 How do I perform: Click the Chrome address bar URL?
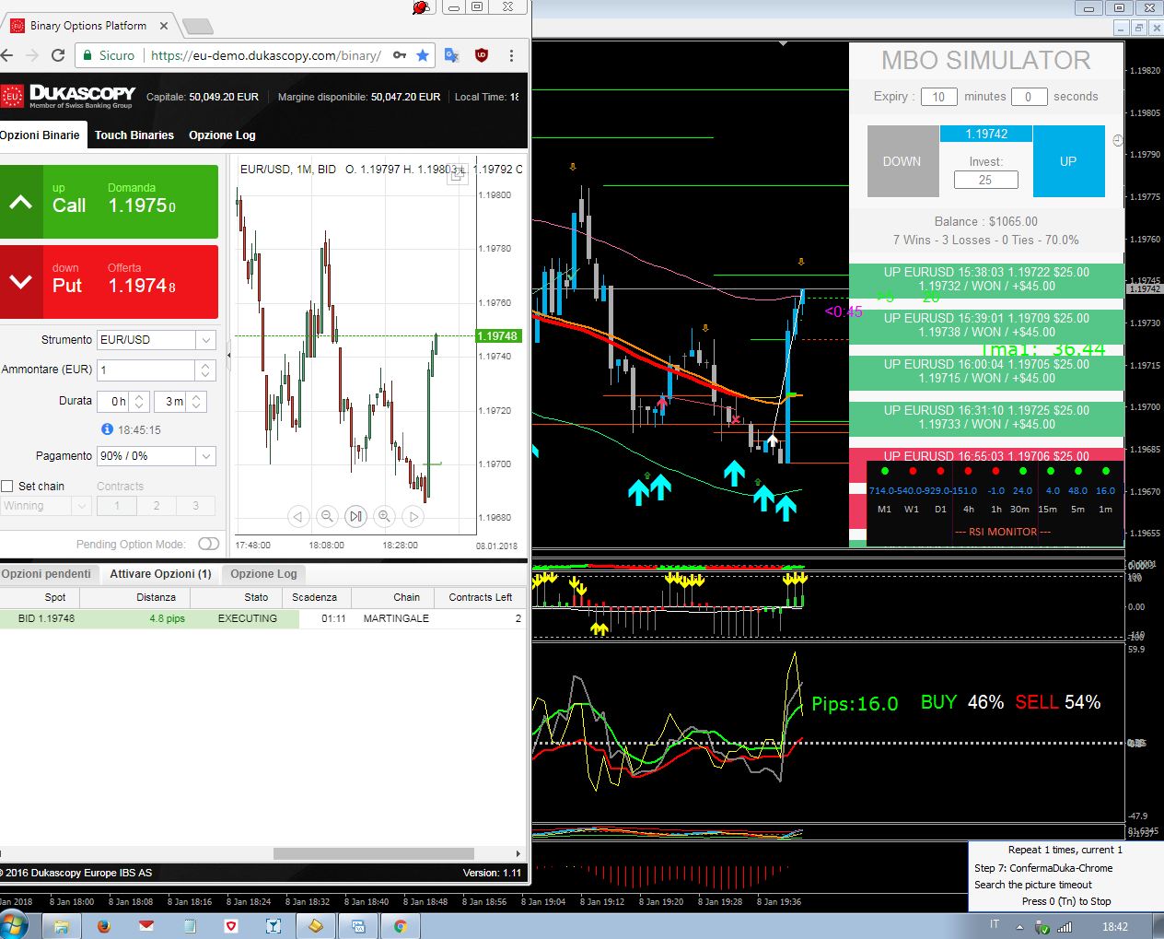(x=265, y=55)
